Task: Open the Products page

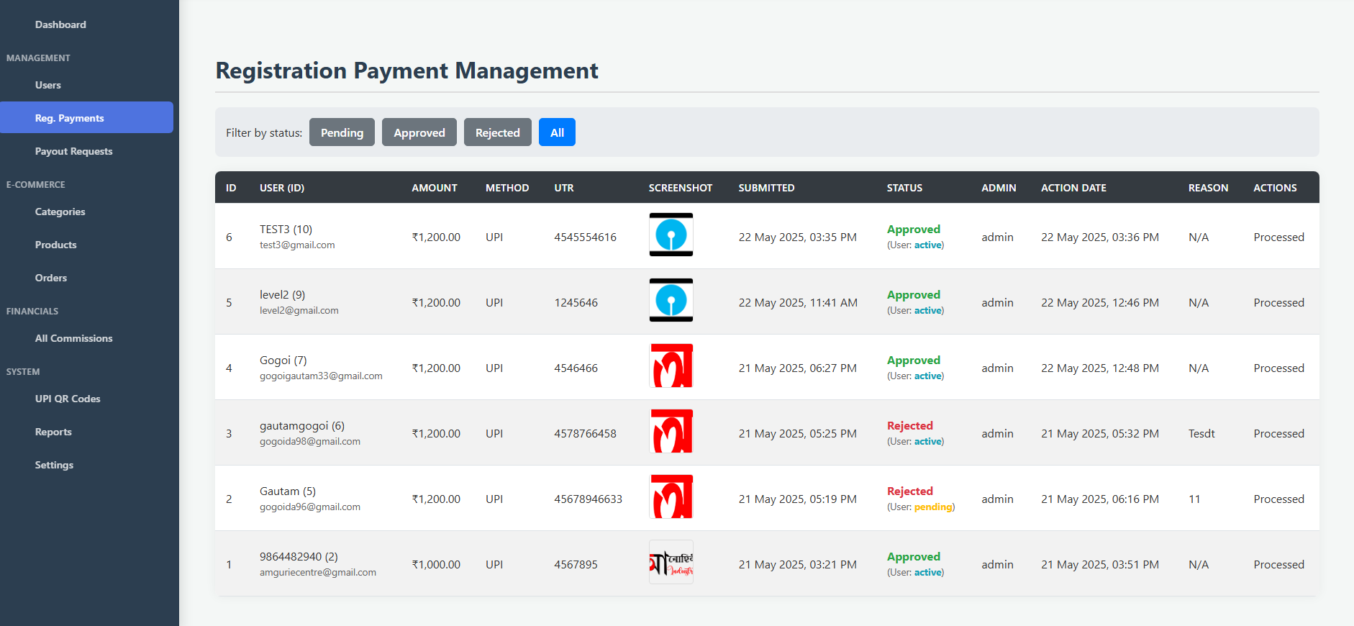Action: [55, 245]
